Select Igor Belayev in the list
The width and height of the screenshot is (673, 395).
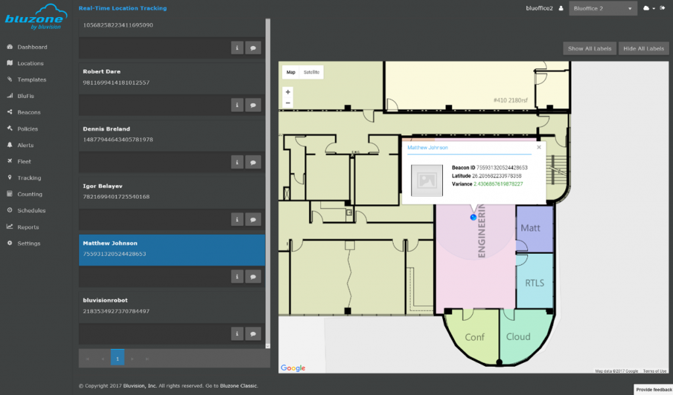[172, 193]
